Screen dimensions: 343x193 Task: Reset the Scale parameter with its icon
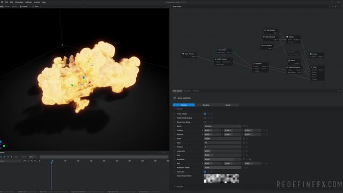pos(244,139)
